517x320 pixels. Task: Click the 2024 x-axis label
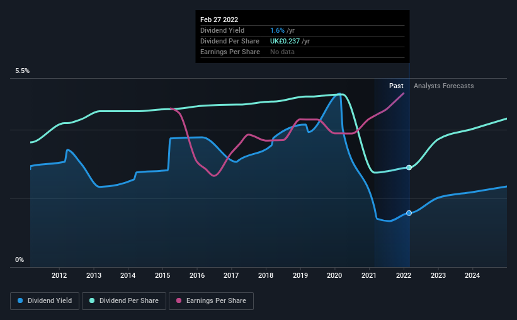[x=472, y=275]
